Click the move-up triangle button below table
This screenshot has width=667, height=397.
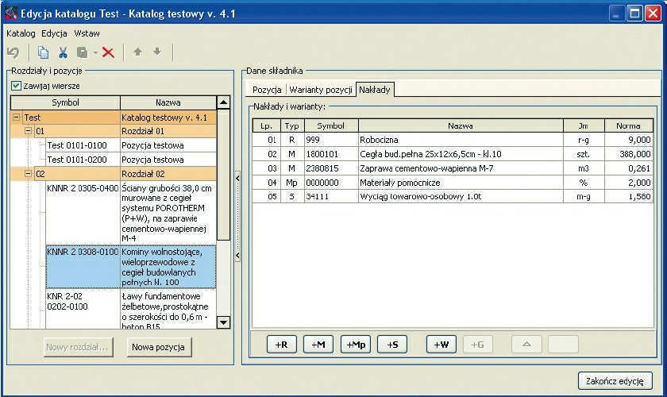pos(526,345)
